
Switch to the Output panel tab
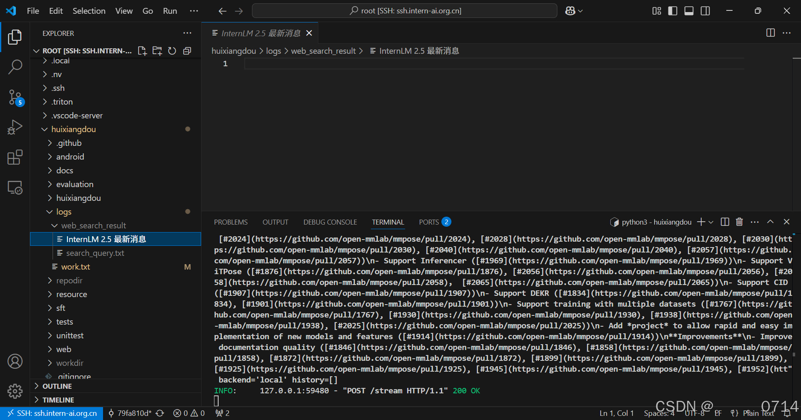pos(275,222)
